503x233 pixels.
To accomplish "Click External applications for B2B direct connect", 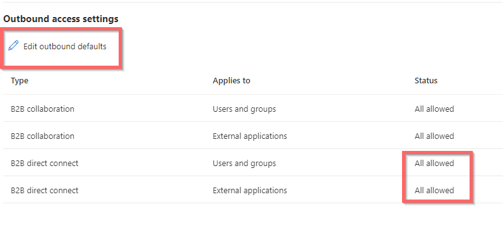I will pos(249,190).
